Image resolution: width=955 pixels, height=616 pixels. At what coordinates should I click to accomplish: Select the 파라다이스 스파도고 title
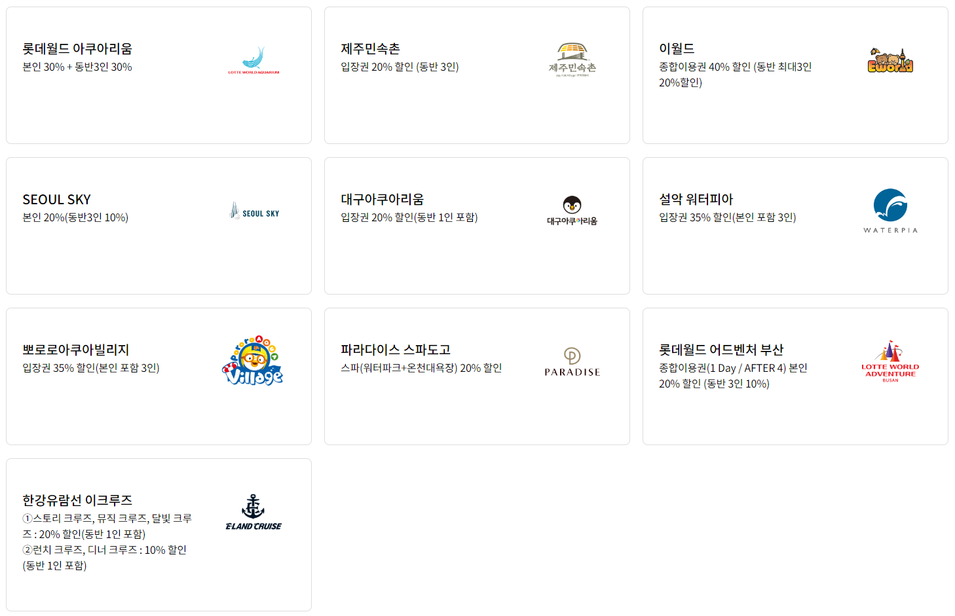(x=396, y=350)
